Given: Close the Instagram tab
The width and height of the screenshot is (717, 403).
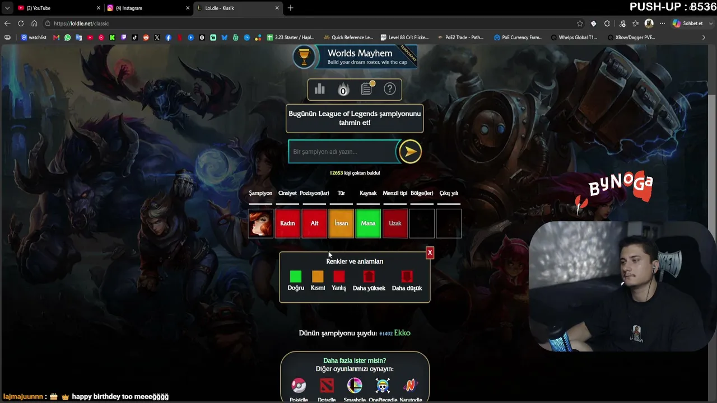Looking at the screenshot, I should [188, 8].
